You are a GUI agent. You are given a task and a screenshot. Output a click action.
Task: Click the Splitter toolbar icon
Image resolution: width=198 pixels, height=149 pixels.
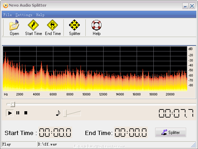coord(75,27)
